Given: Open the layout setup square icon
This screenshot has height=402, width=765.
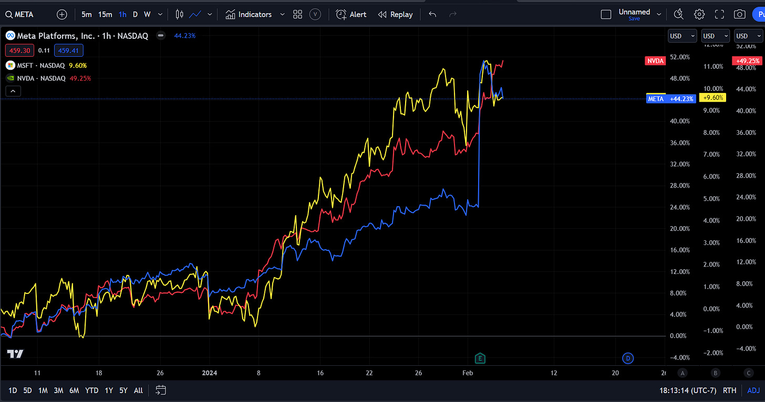Looking at the screenshot, I should click(x=606, y=14).
